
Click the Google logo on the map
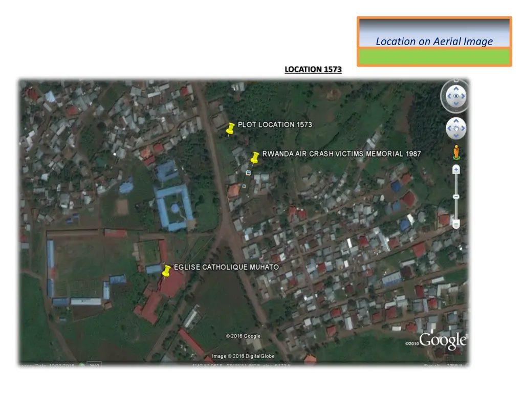[442, 340]
